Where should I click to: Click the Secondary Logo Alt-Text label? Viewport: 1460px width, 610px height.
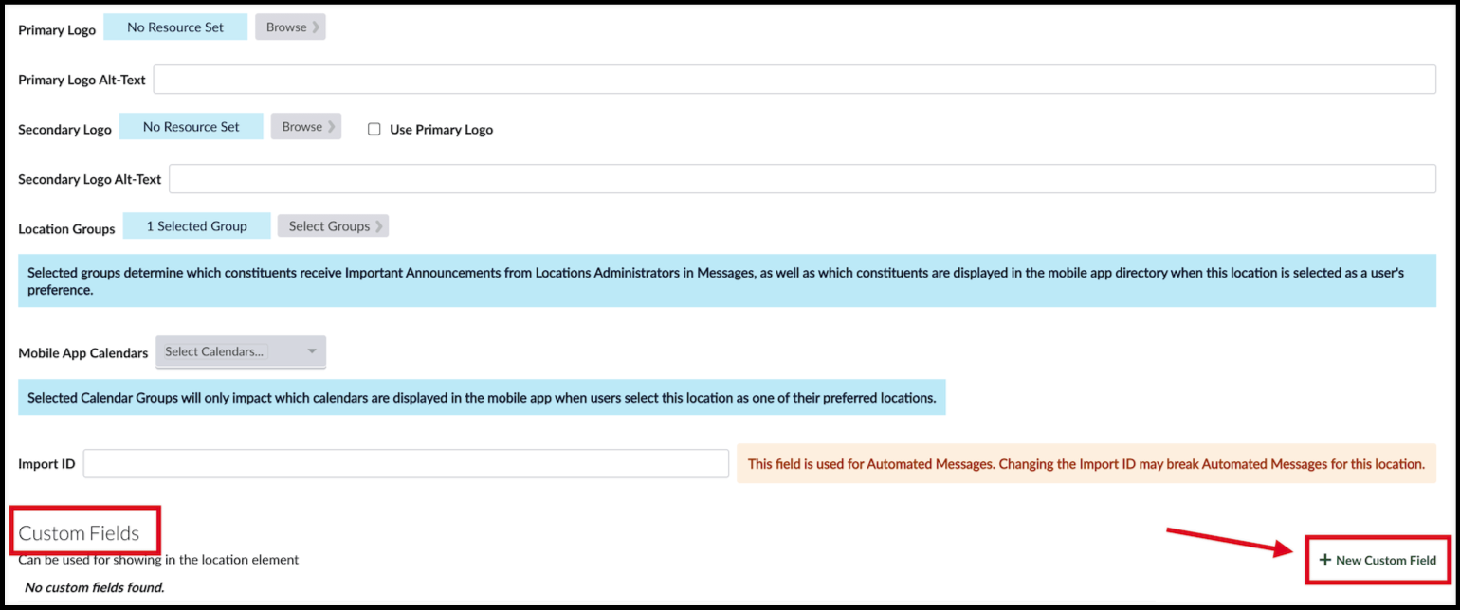pyautogui.click(x=90, y=178)
